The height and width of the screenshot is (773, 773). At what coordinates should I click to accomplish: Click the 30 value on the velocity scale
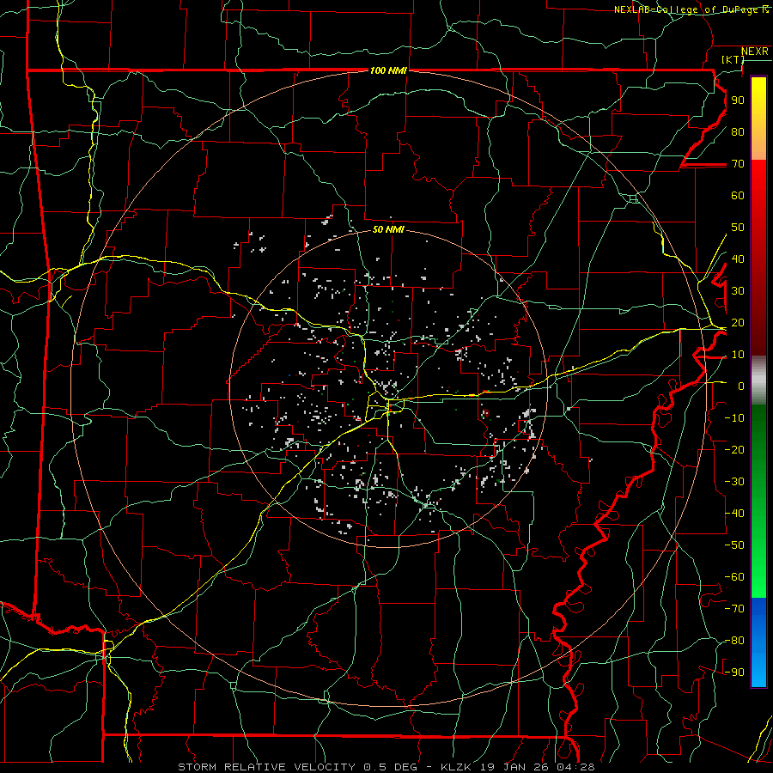(x=738, y=291)
